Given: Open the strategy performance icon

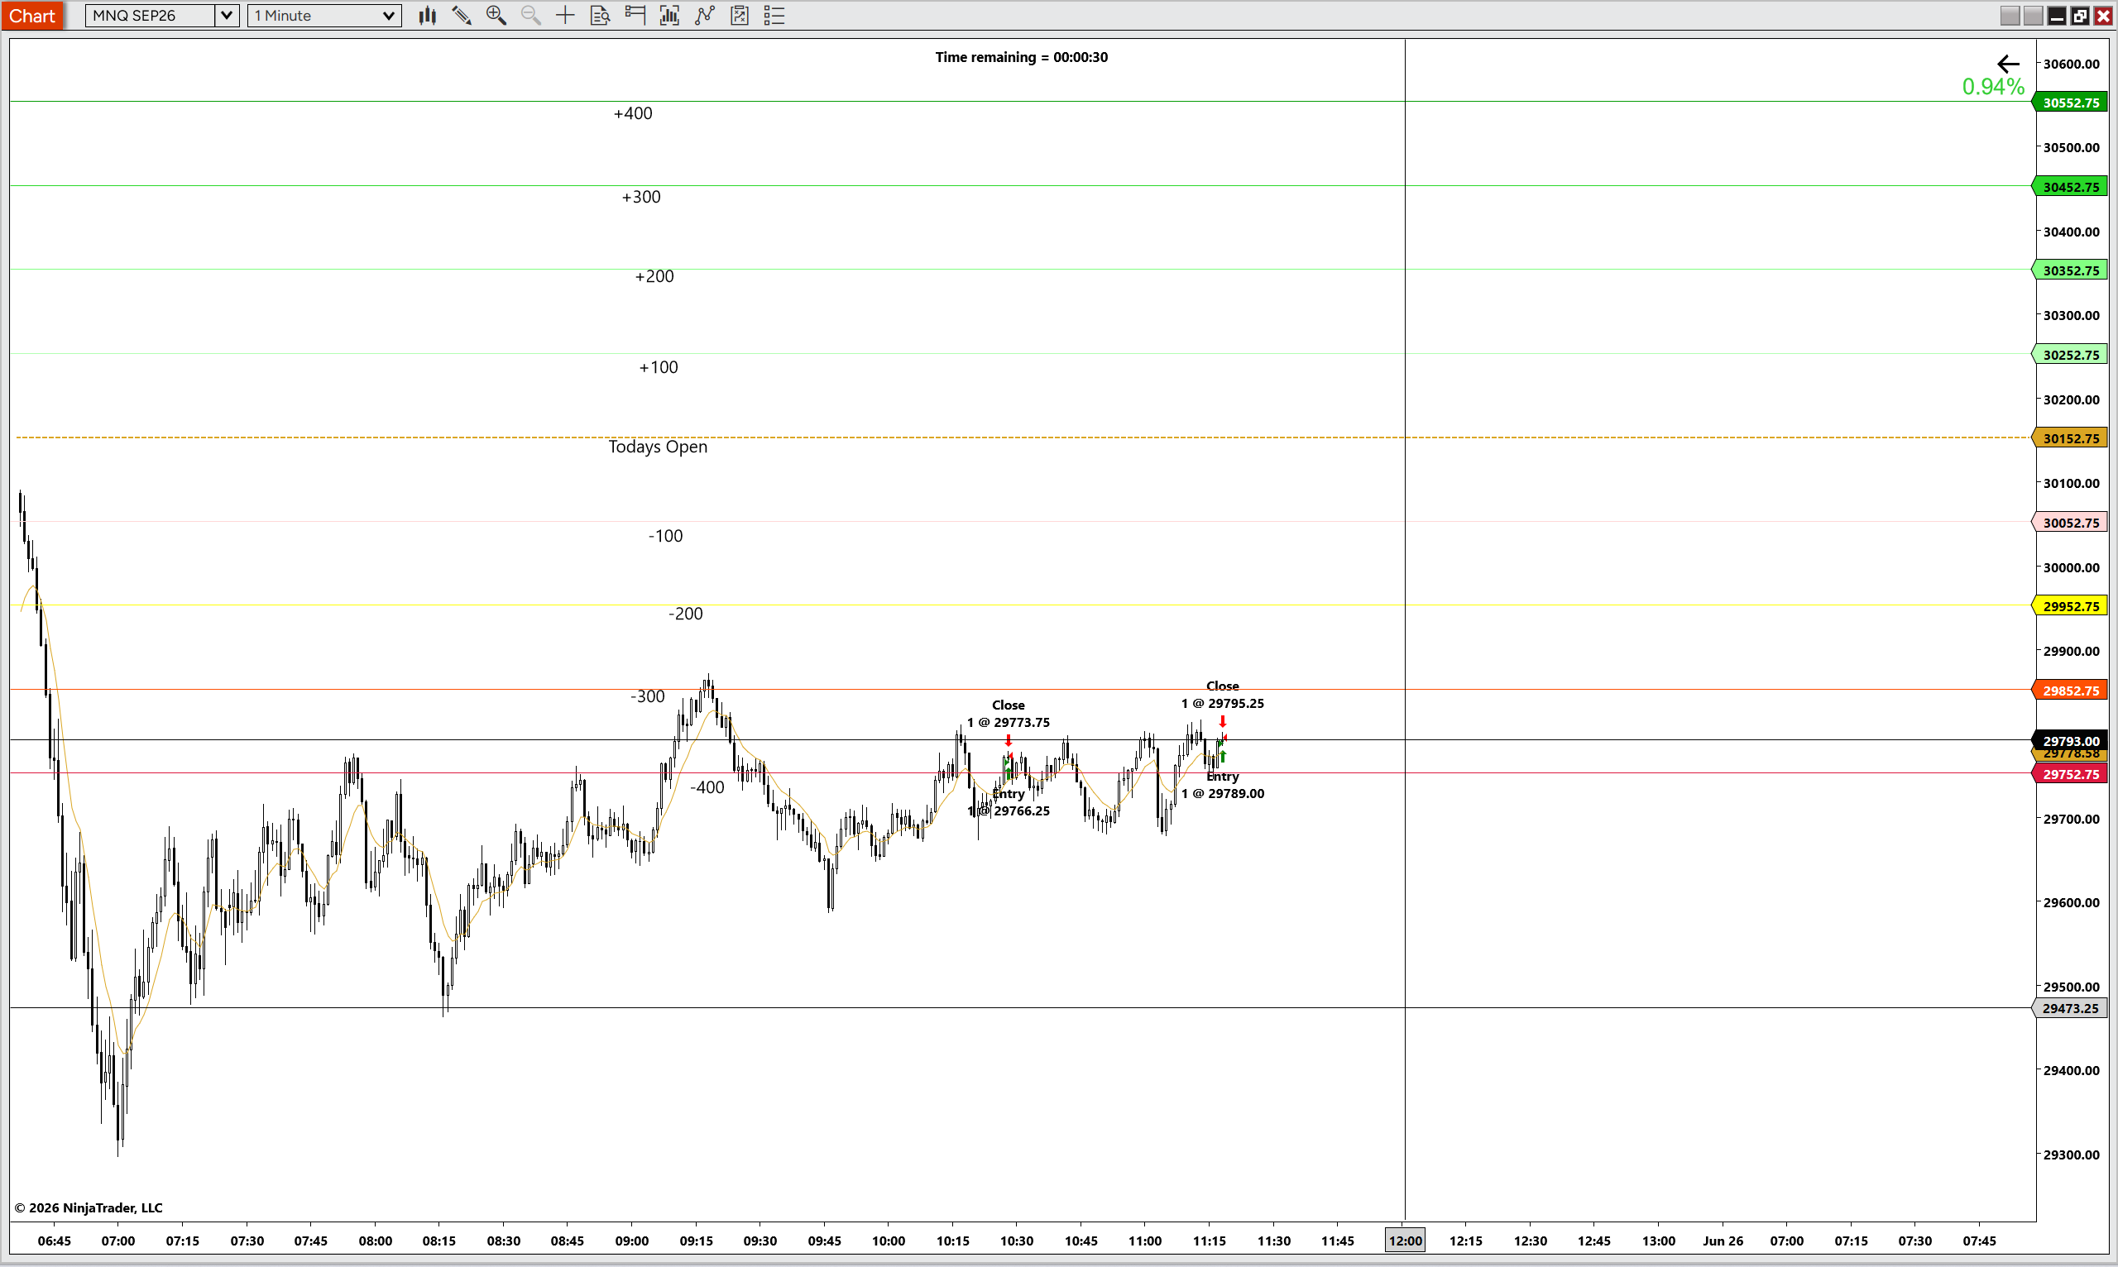Looking at the screenshot, I should 740,16.
